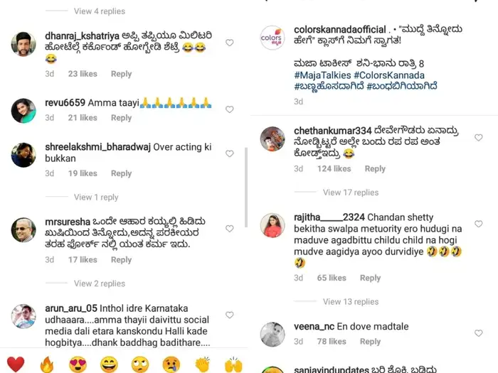Tap the eye-roll emoji reaction
Viewport: 498px width, 373px height.
[140, 364]
